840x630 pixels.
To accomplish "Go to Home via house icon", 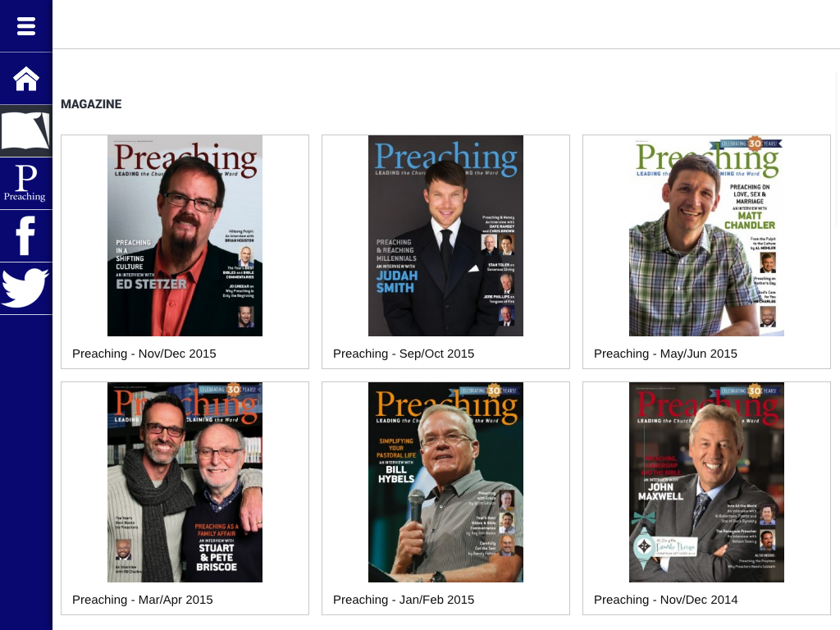I will [26, 79].
